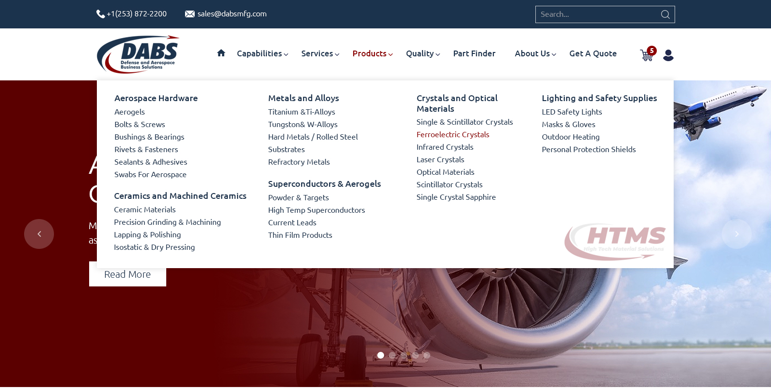771x388 pixels.
Task: Open Rivets & Fasteners
Action: click(x=146, y=149)
